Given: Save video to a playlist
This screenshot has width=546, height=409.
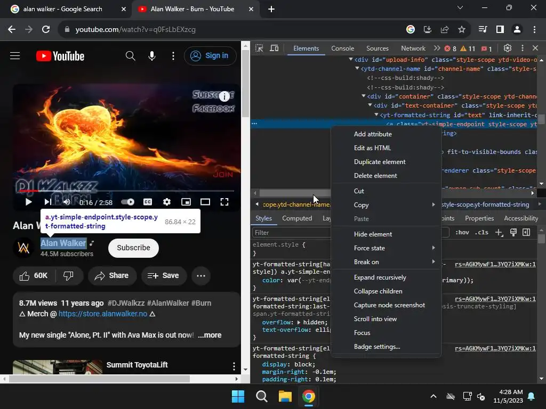Looking at the screenshot, I should point(164,276).
